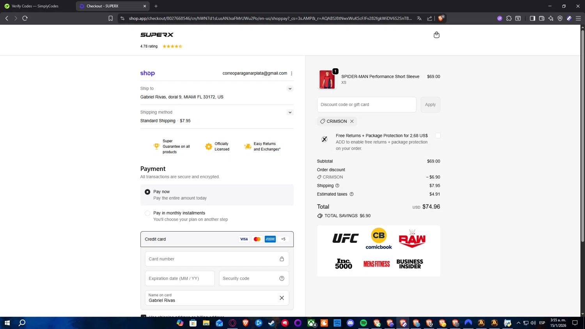Click the Spider-Man shirt product thumbnail
Viewport: 585px width, 329px height.
[327, 80]
